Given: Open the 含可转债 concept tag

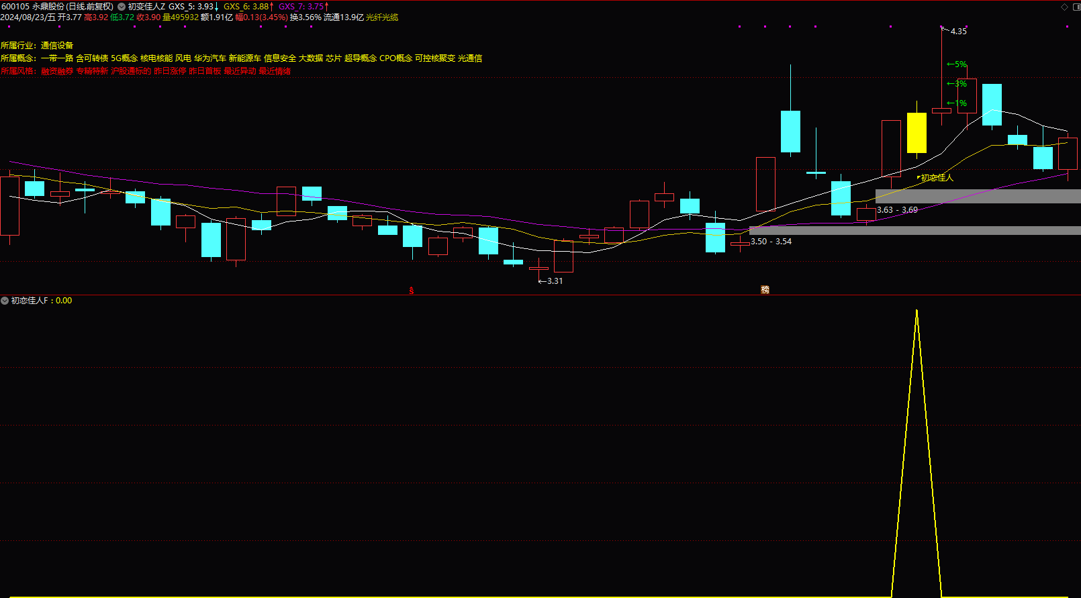Looking at the screenshot, I should coord(92,58).
